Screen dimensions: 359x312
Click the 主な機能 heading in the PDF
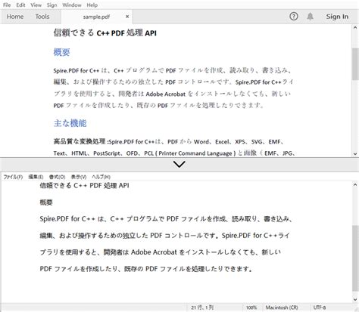70,123
